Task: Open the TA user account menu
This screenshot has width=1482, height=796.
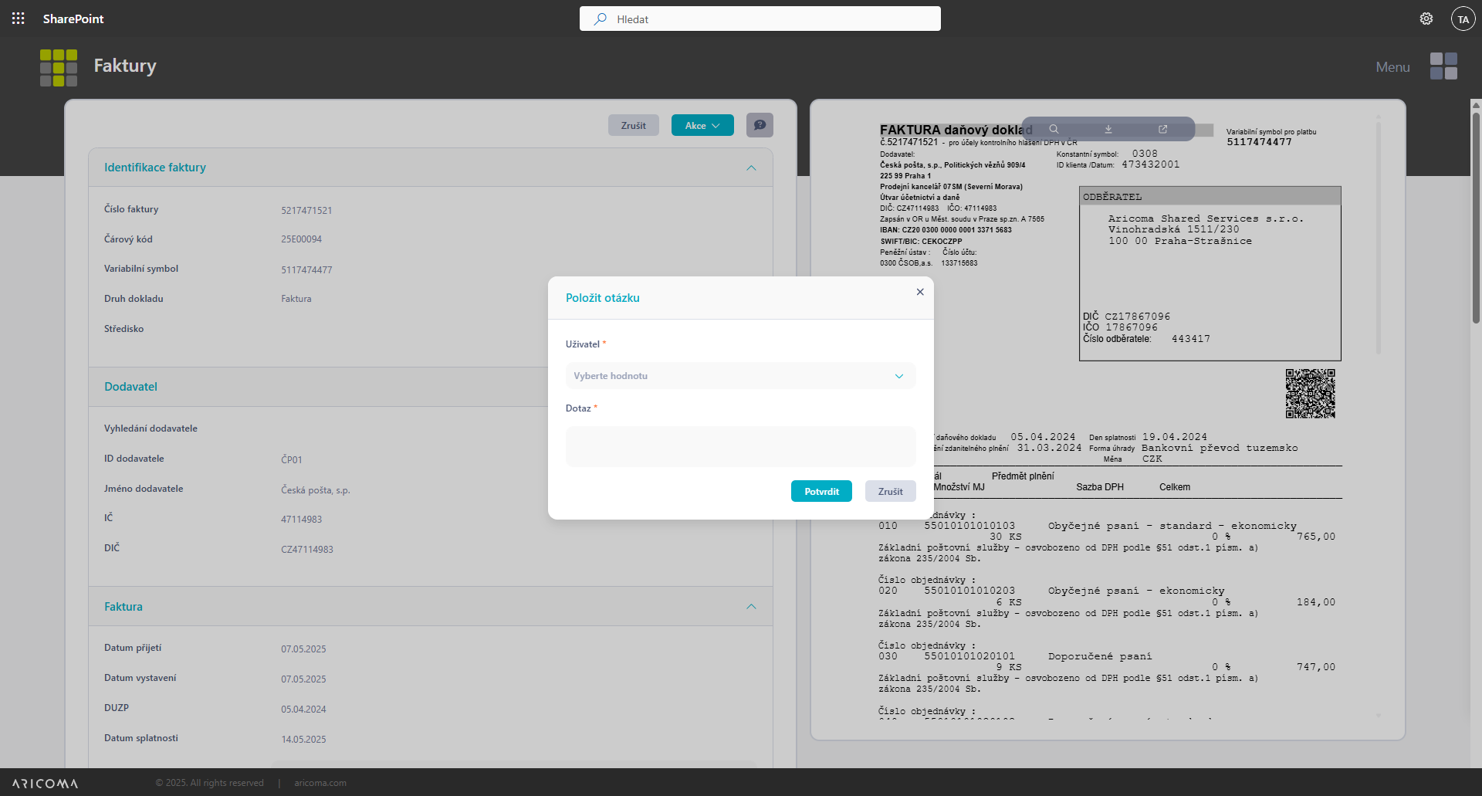Action: point(1463,19)
